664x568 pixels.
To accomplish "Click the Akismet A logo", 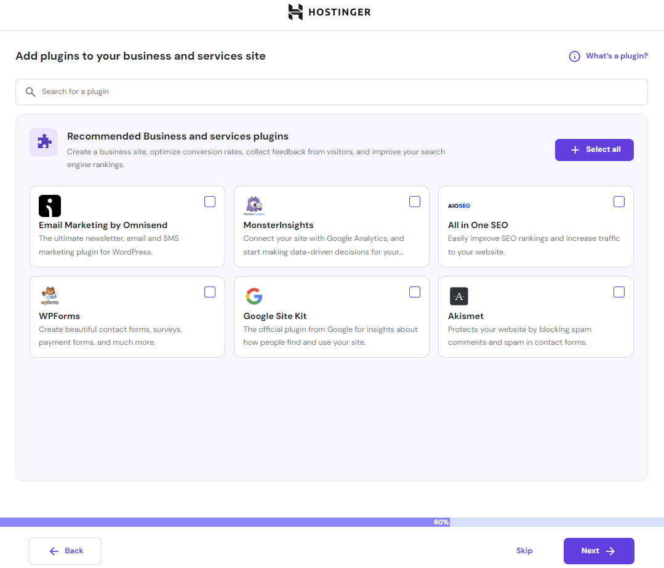I will pos(459,296).
